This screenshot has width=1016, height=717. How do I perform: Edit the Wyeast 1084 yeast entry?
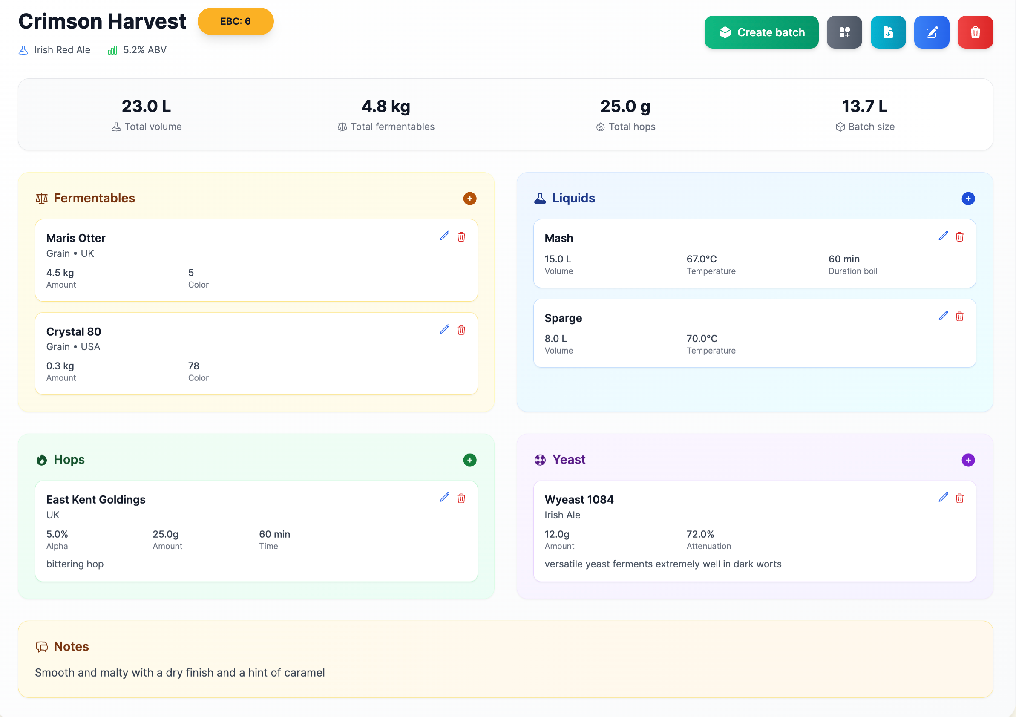[943, 498]
